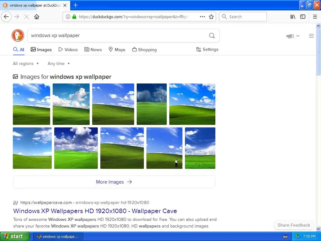Open a new browser tab
Screen dimensions: 321x241
pyautogui.click(x=76, y=5)
